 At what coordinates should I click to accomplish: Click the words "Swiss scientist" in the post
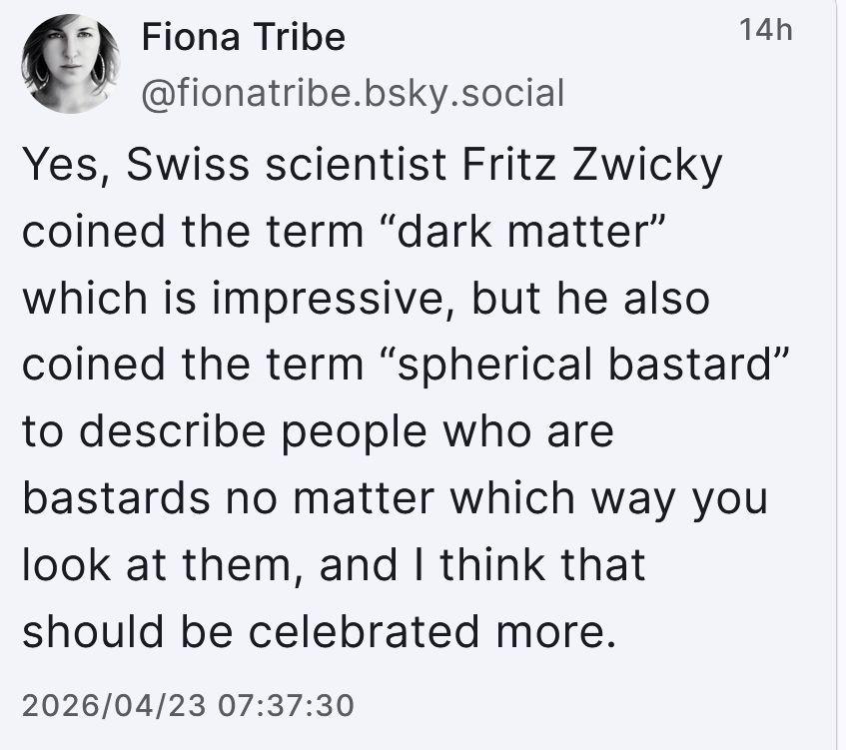pos(286,165)
